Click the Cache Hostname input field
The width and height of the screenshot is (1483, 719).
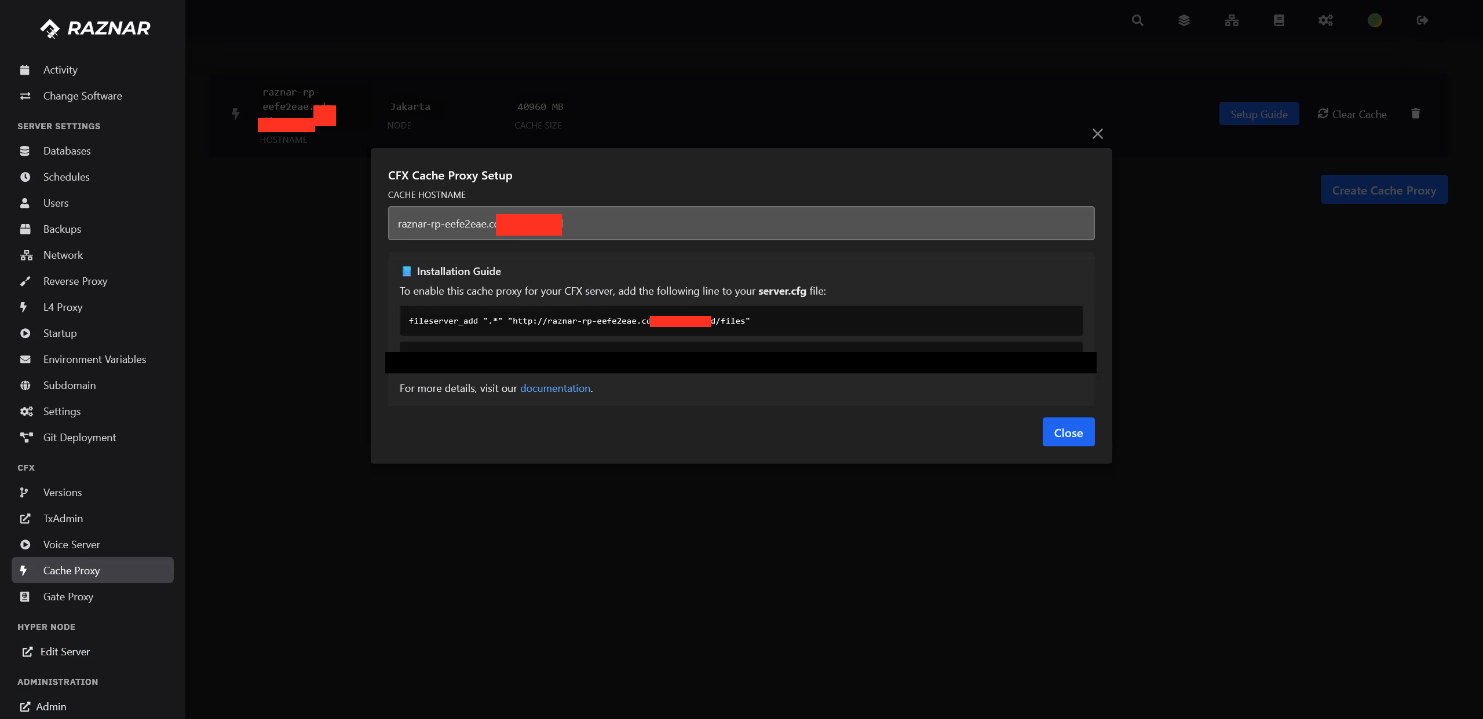click(741, 223)
